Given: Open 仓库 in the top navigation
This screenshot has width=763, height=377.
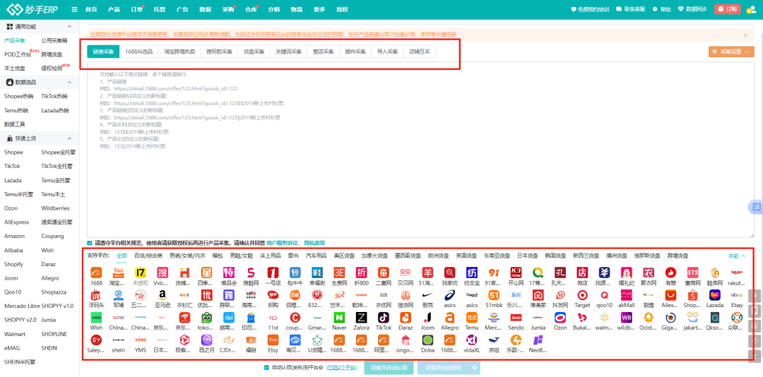Looking at the screenshot, I should point(251,9).
